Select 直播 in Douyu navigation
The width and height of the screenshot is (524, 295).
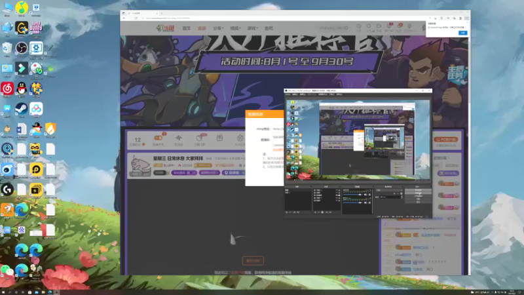tap(202, 28)
